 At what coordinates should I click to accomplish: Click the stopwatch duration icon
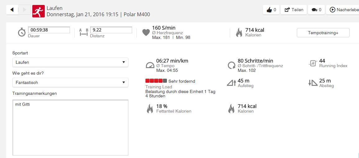pyautogui.click(x=21, y=32)
